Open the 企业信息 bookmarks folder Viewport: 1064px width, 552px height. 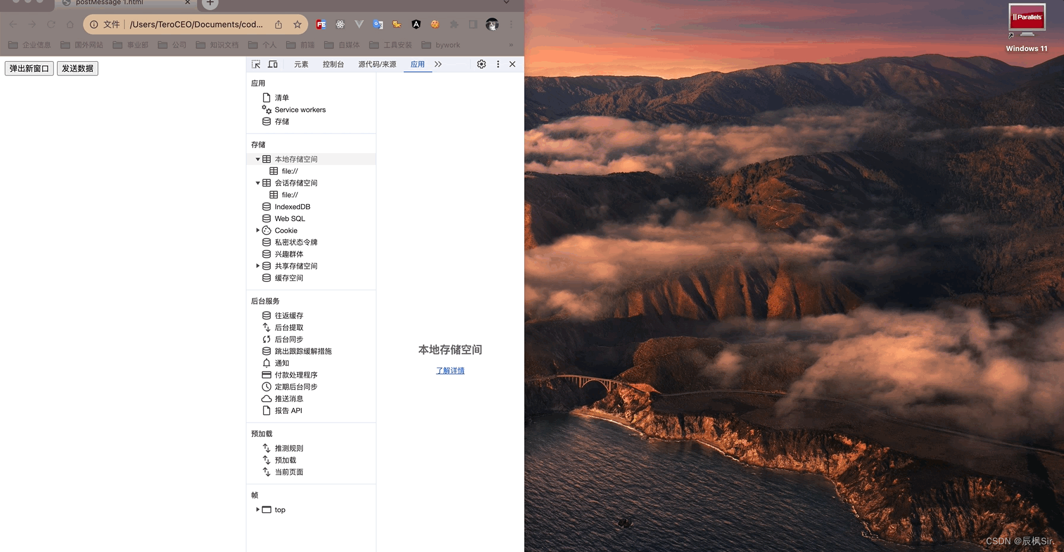(x=30, y=45)
